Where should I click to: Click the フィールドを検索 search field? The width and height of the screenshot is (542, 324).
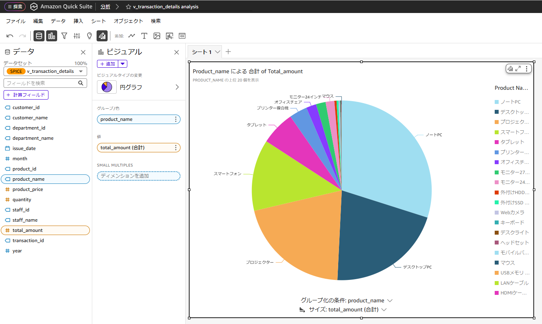click(41, 83)
